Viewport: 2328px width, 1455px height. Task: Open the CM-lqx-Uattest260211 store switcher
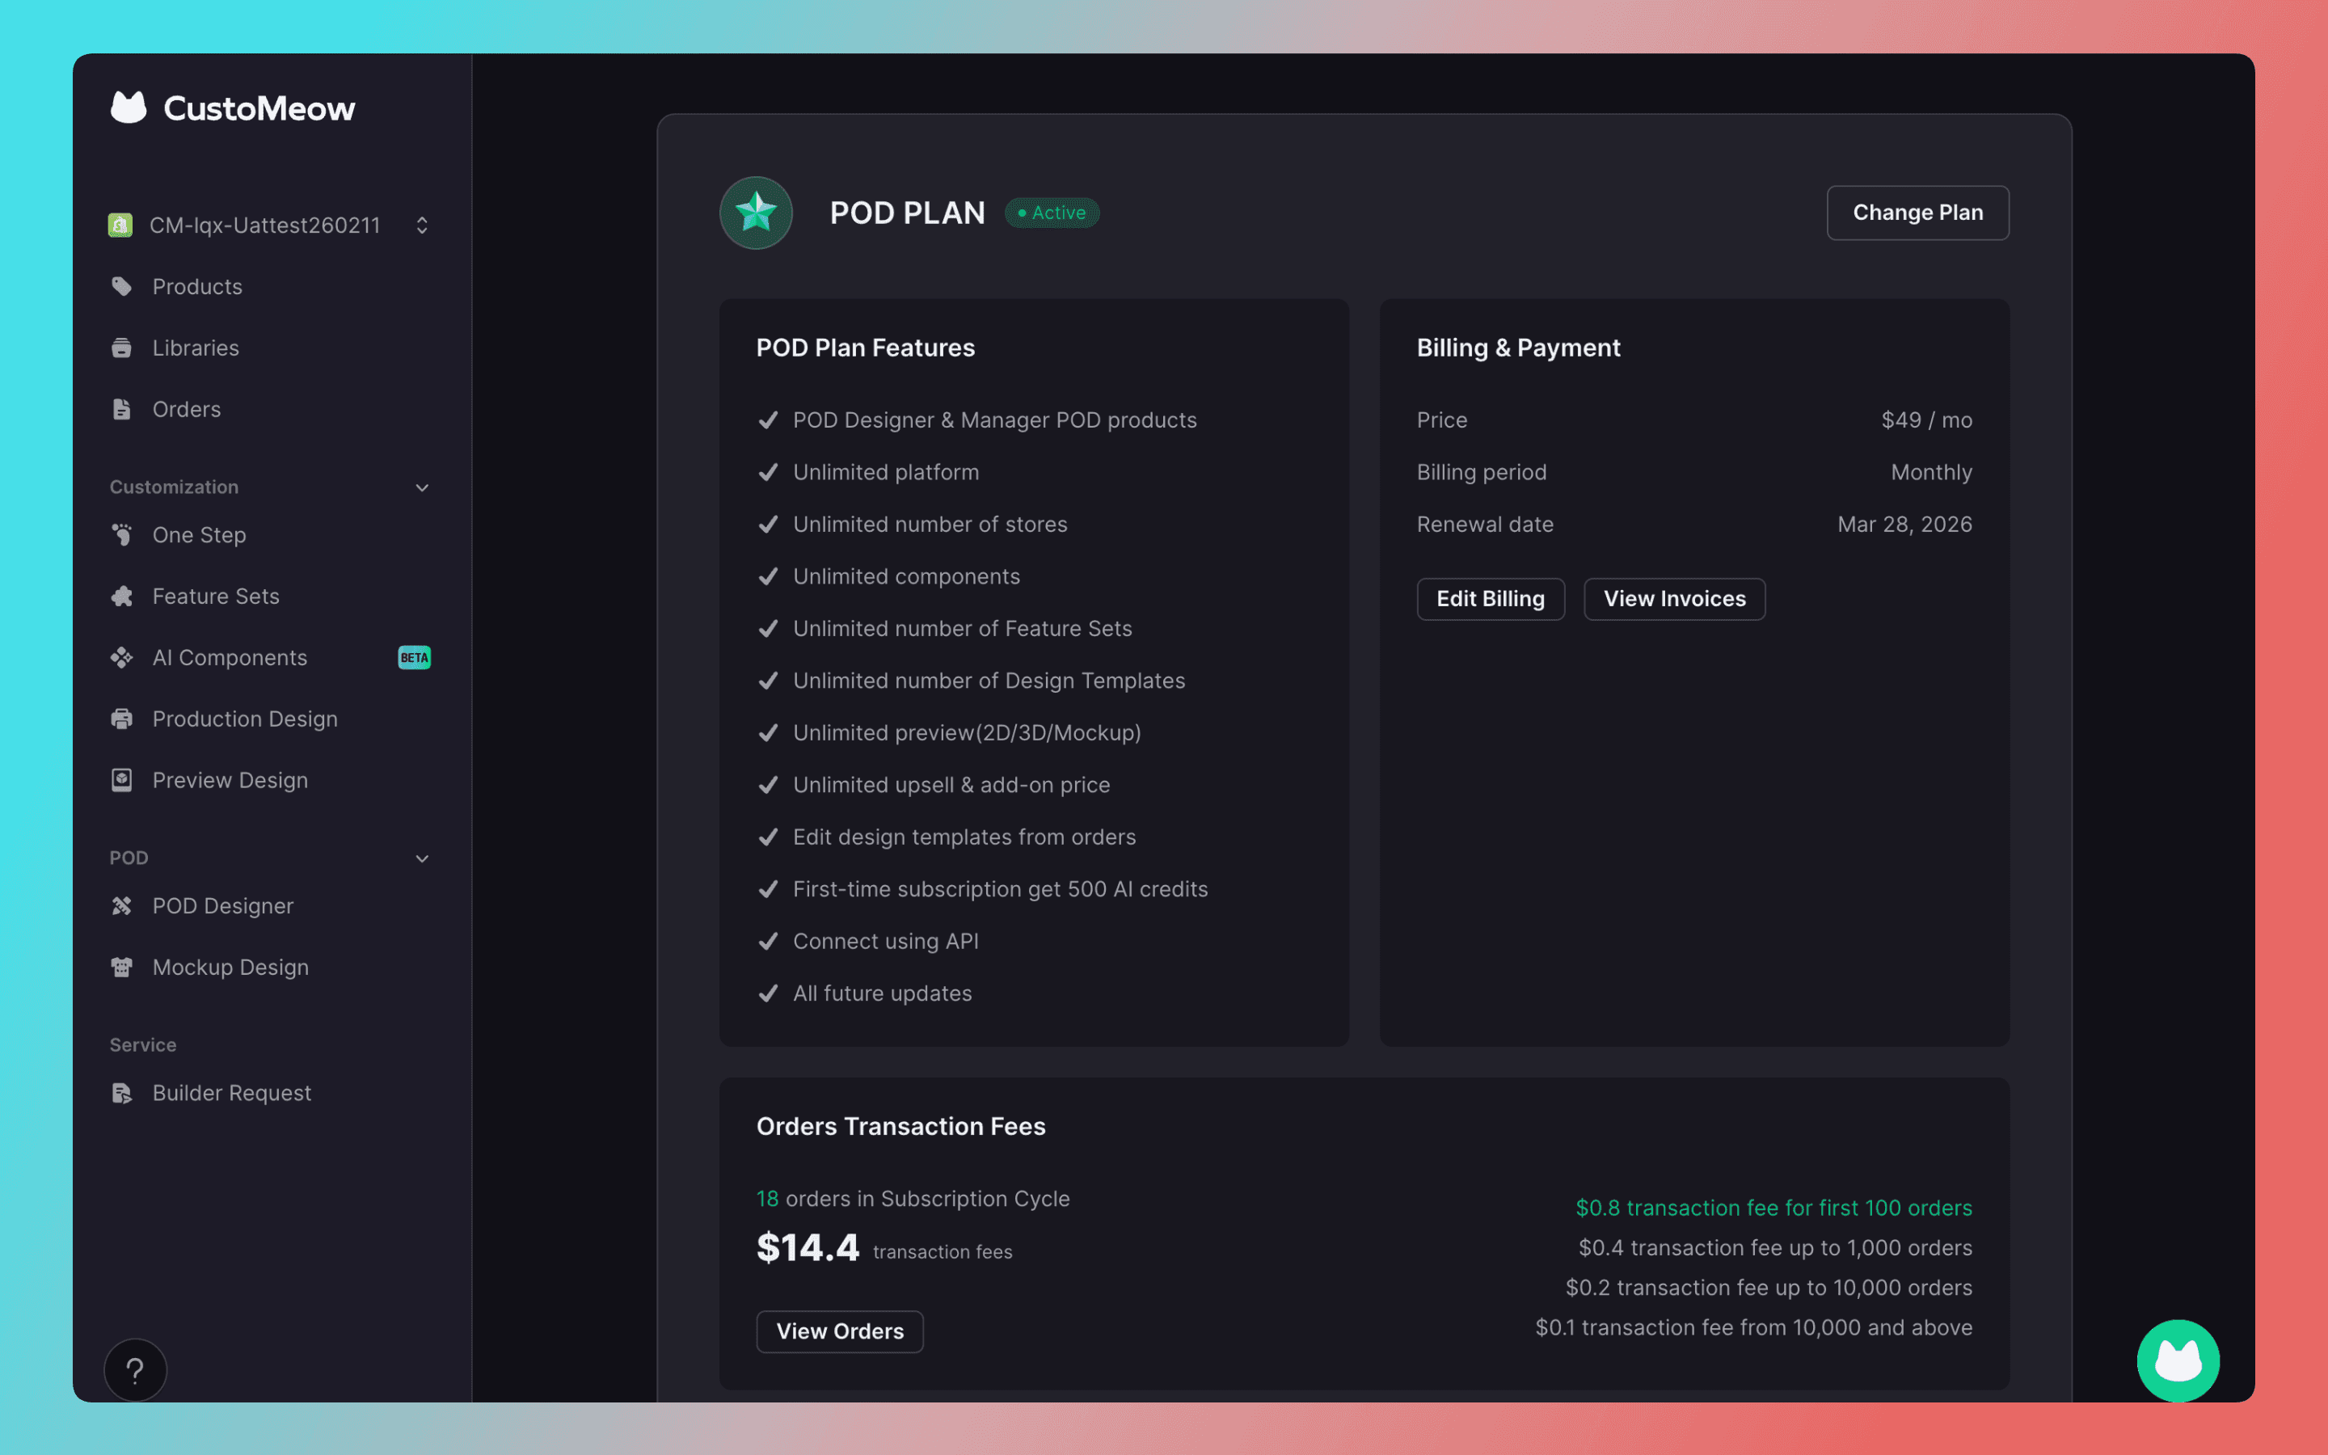coord(421,226)
